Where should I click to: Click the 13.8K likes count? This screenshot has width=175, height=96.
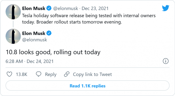21,74
